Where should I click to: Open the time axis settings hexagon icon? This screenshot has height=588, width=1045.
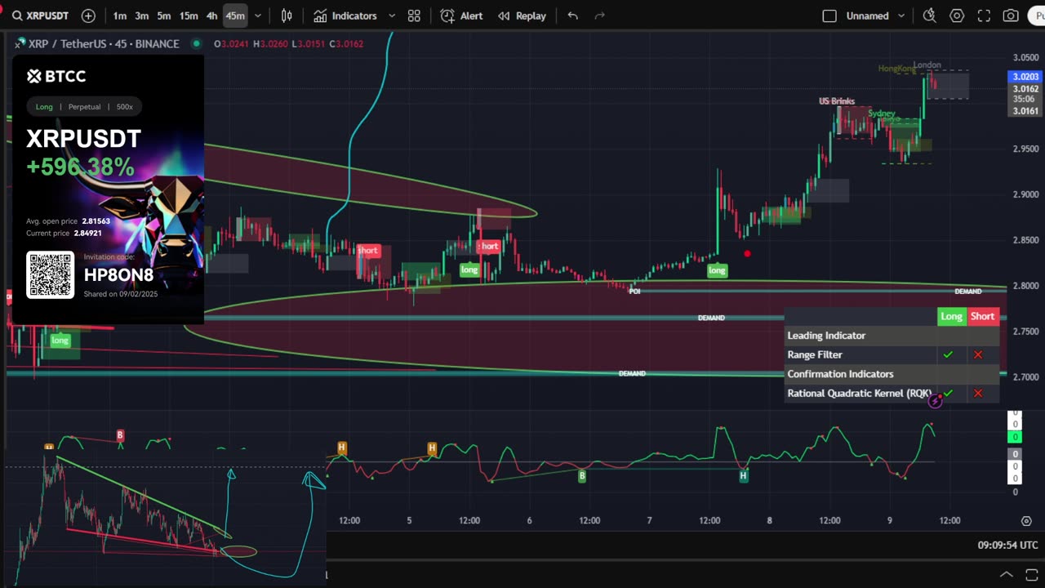point(1026,520)
